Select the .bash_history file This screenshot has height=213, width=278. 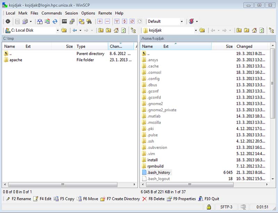[158, 172]
